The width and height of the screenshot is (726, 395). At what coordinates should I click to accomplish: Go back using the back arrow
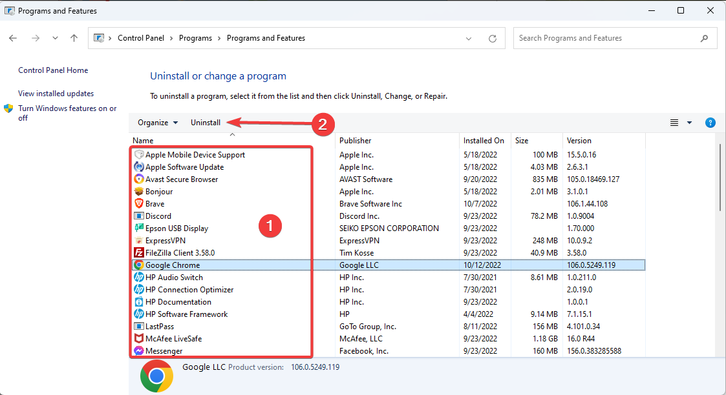pyautogui.click(x=13, y=38)
